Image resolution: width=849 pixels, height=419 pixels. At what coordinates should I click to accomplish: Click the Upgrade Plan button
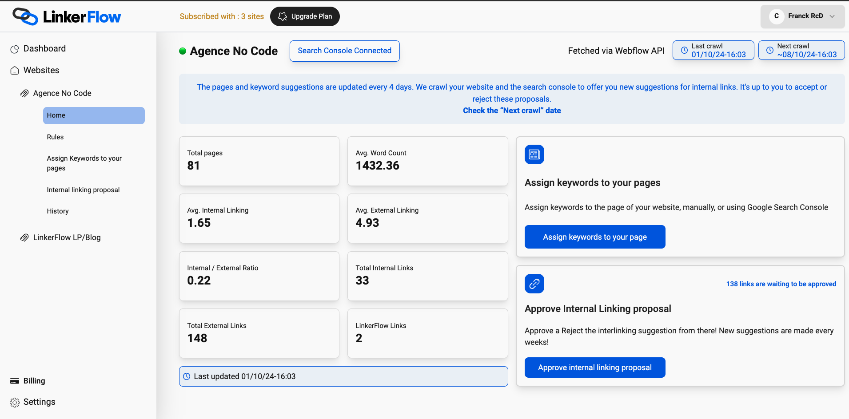pyautogui.click(x=305, y=16)
